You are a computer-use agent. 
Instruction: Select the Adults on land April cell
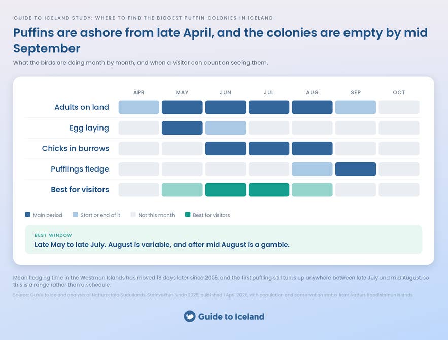tap(139, 107)
